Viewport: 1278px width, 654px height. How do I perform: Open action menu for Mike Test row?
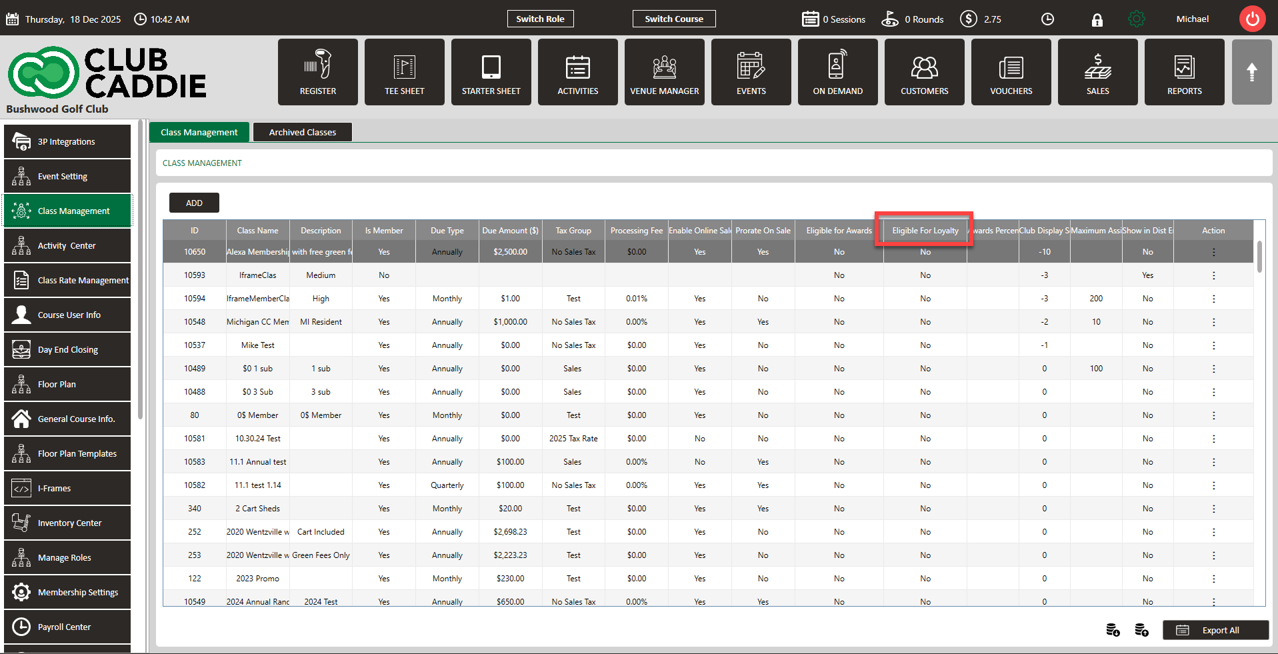click(x=1213, y=345)
